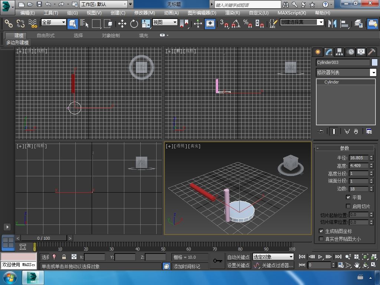Open the Hierarchy command panel tab
Screen dimensions: 380x285
(339, 52)
